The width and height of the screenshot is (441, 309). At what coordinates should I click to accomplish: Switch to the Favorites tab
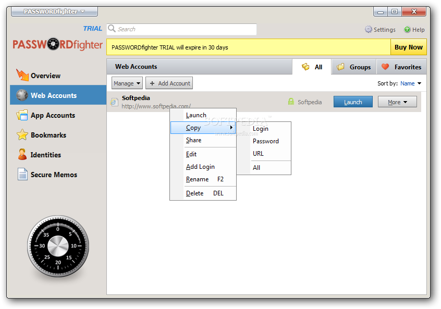tap(401, 67)
